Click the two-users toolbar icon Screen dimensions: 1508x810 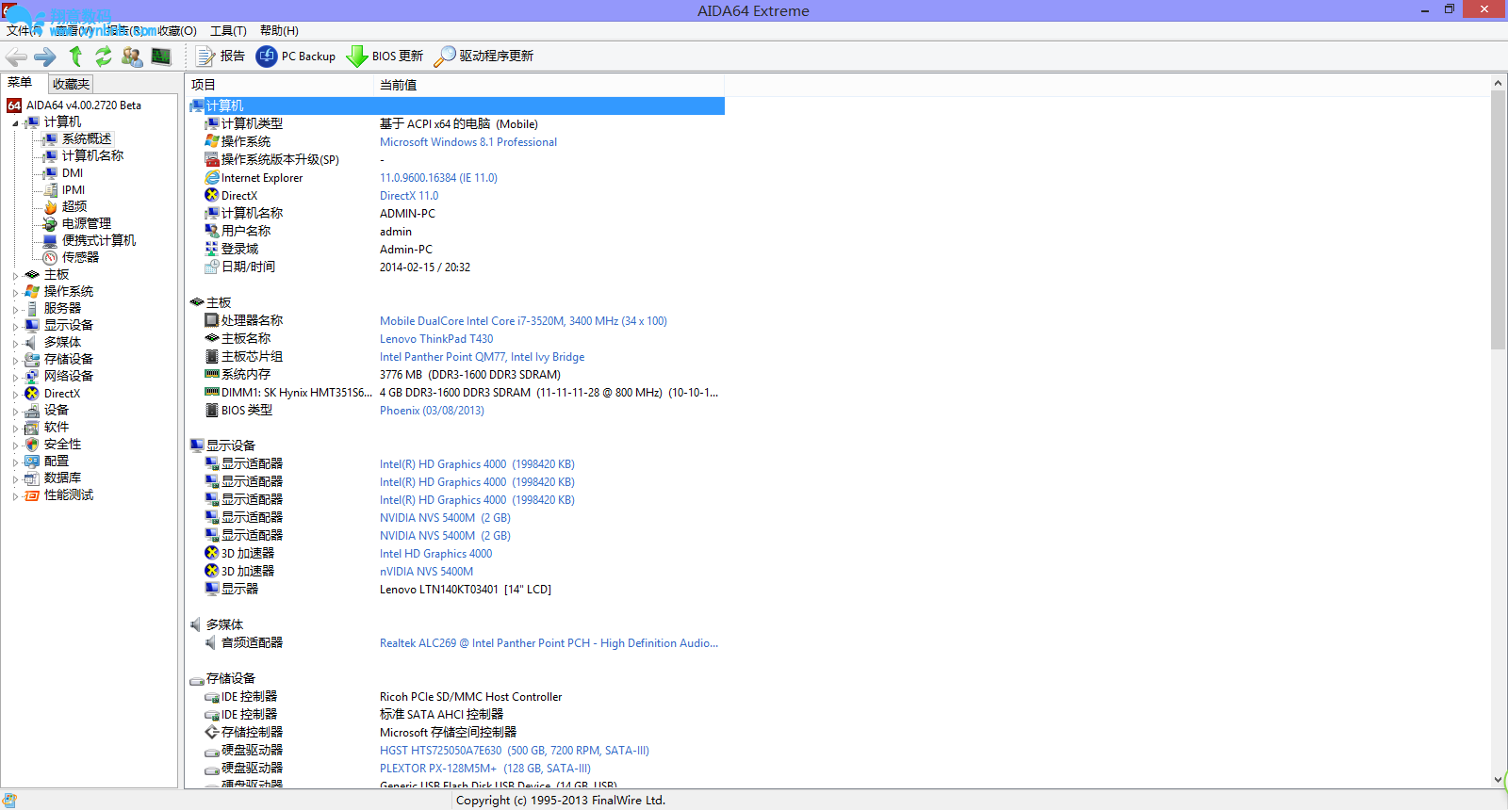pos(132,57)
